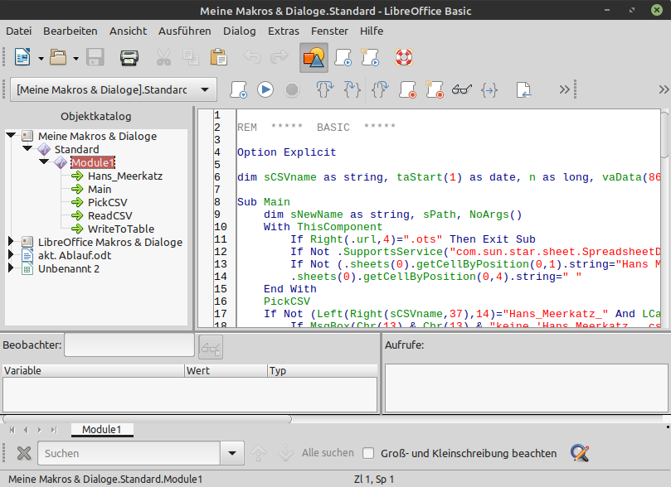Collapse the Module1 tree node
671x487 pixels.
coord(44,162)
